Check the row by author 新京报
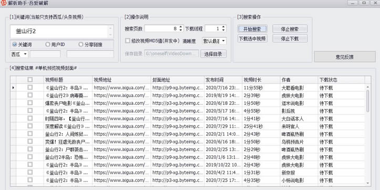 tap(30, 172)
